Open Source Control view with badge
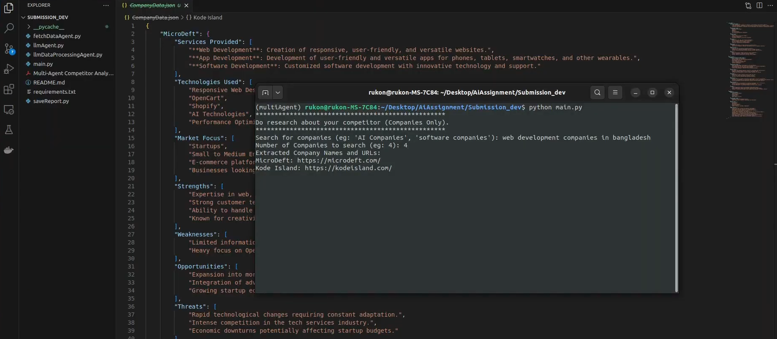The image size is (777, 339). (9, 49)
